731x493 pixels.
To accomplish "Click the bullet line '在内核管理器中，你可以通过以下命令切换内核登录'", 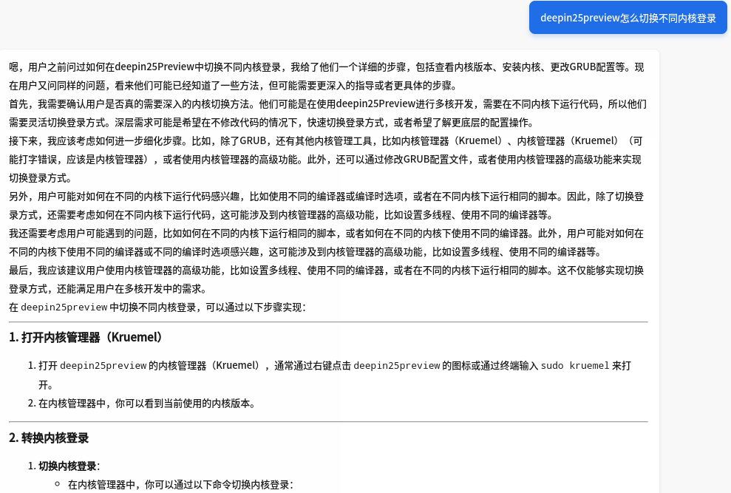I will 180,485.
